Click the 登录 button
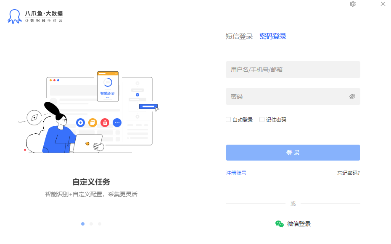Image resolution: width=391 pixels, height=244 pixels. coord(293,153)
